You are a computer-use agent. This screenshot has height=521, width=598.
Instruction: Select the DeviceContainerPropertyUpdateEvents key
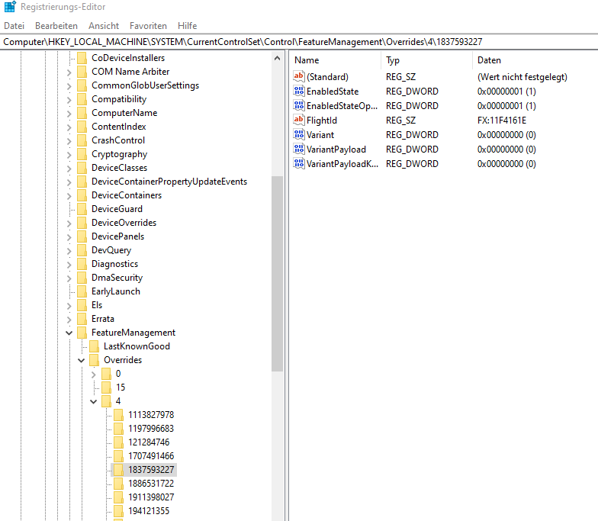[169, 182]
